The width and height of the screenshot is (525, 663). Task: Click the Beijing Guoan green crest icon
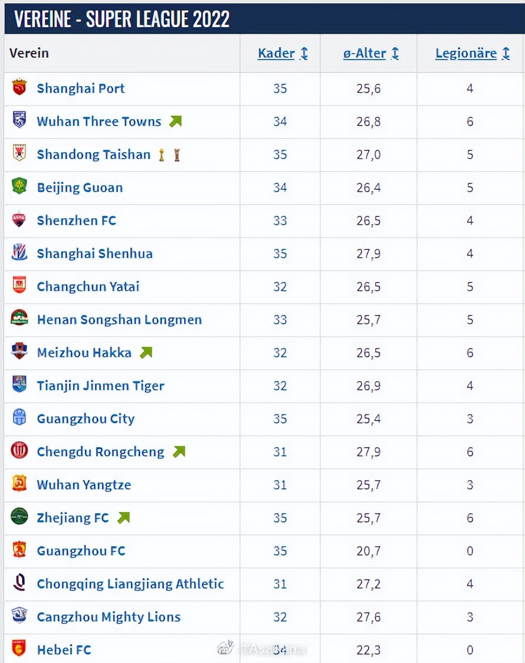(x=19, y=187)
